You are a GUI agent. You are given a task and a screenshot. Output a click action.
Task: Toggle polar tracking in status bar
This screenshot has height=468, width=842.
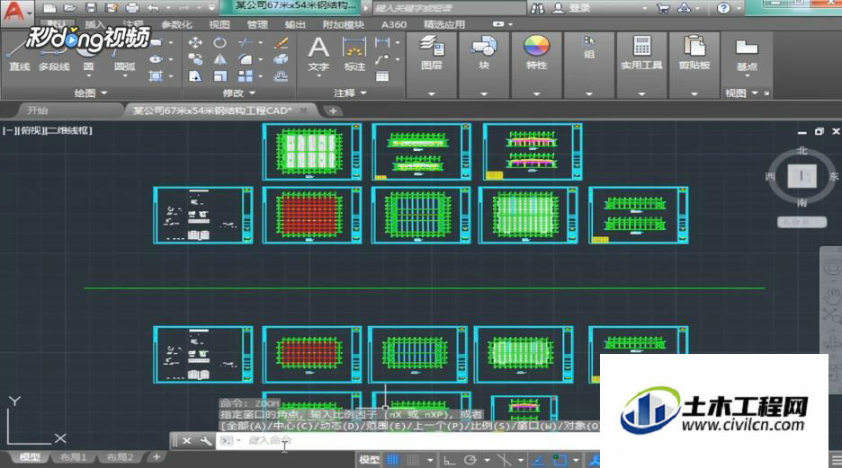[x=470, y=460]
